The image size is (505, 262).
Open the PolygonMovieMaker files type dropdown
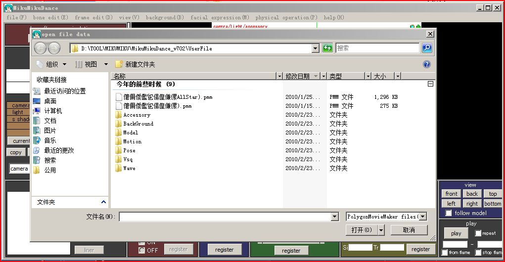(x=423, y=217)
